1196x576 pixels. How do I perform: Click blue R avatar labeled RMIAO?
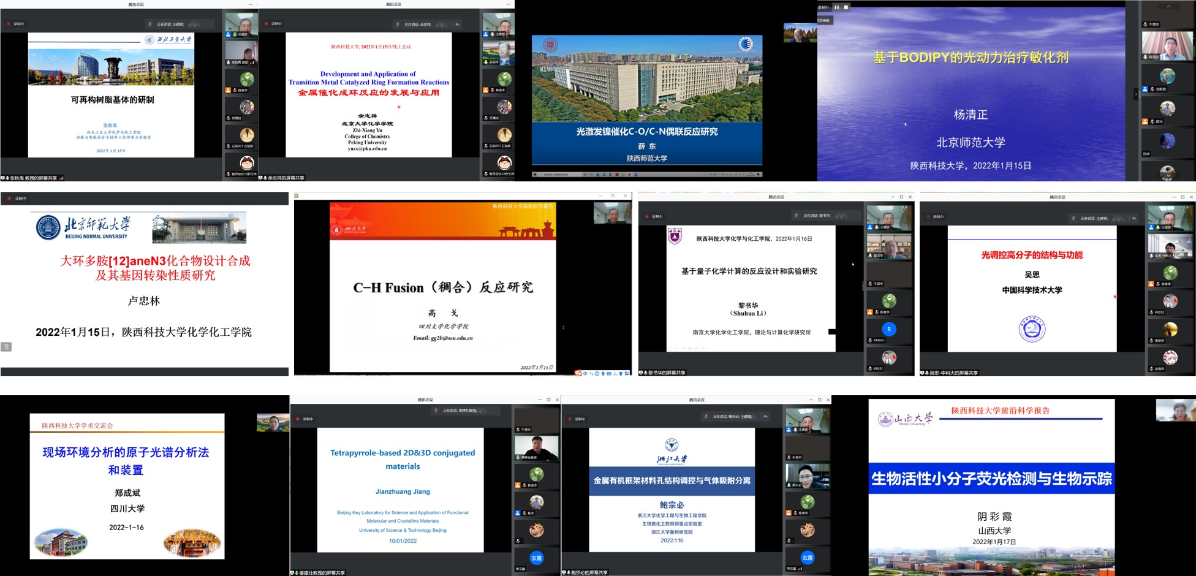888,330
